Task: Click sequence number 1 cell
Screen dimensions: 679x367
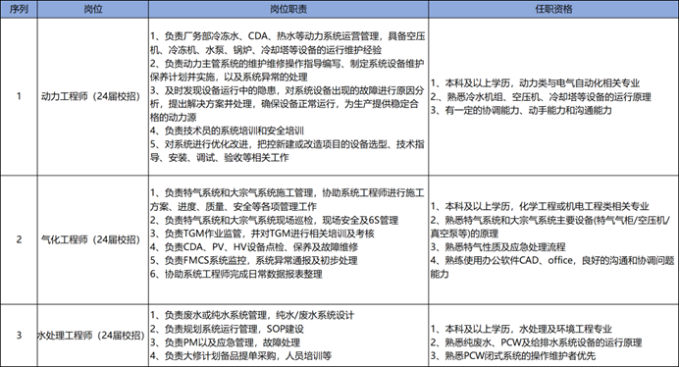Action: click(19, 96)
